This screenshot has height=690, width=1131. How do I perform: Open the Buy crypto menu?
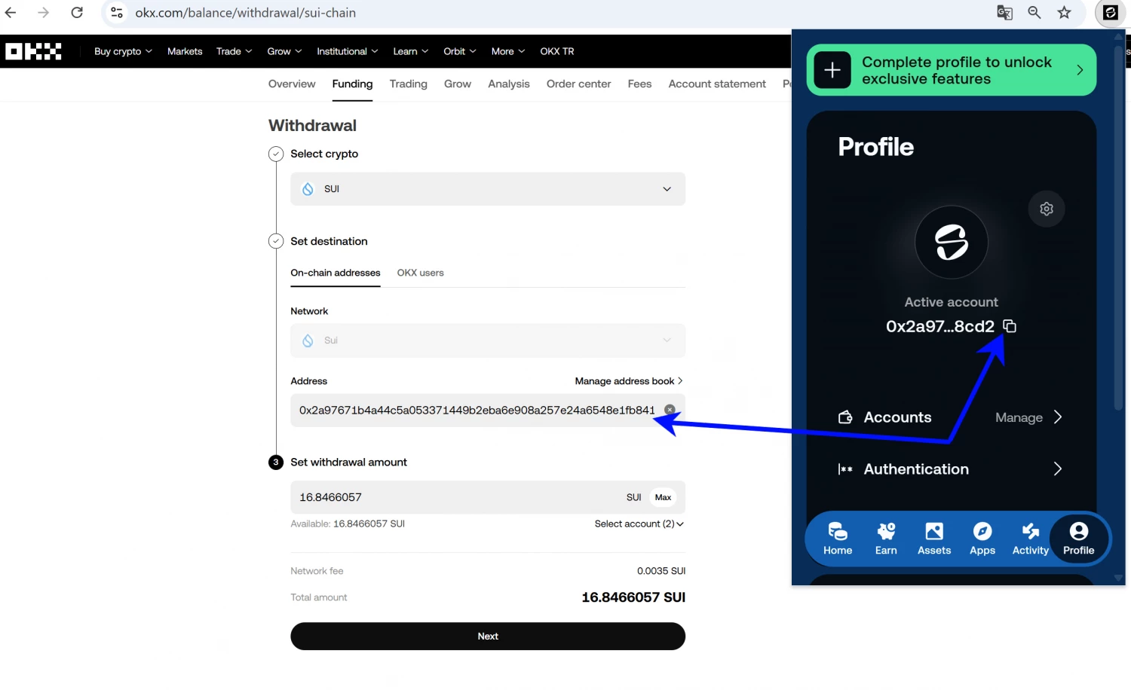[x=123, y=51]
